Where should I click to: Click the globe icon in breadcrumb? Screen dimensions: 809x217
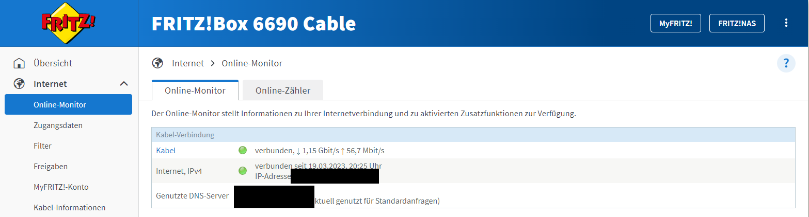click(x=157, y=63)
